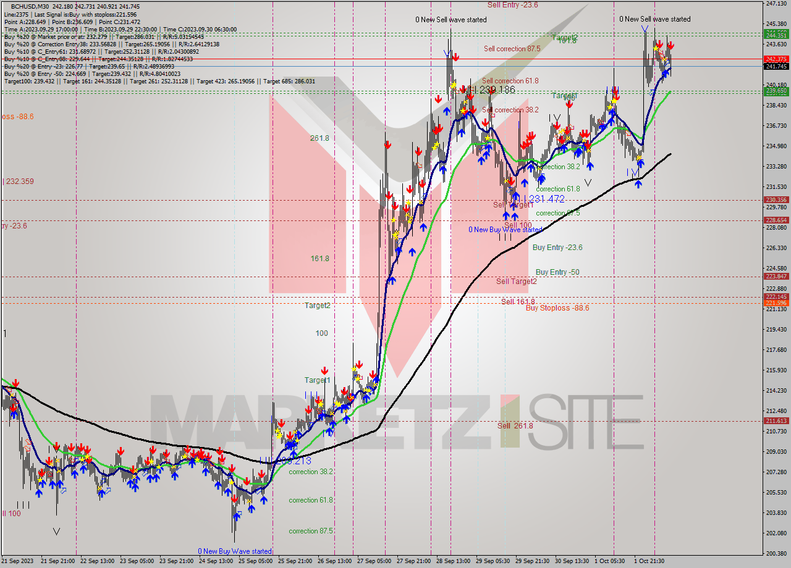Click the 'Sell 161.8' label
791x568 pixels.
click(518, 301)
